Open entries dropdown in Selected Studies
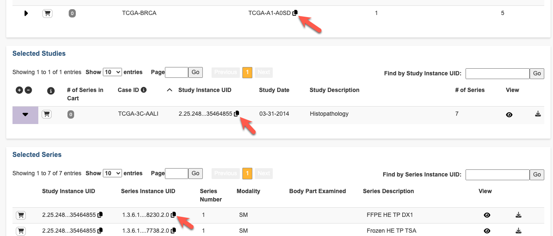The image size is (553, 236). click(112, 72)
